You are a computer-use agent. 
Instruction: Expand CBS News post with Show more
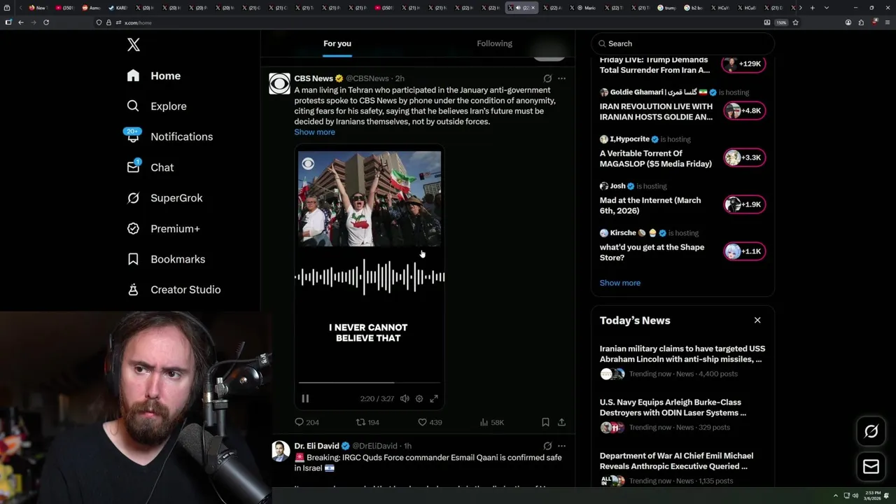click(314, 132)
